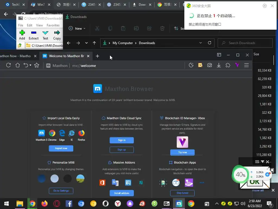Choose the light blue-gray theme swatch

(54, 179)
